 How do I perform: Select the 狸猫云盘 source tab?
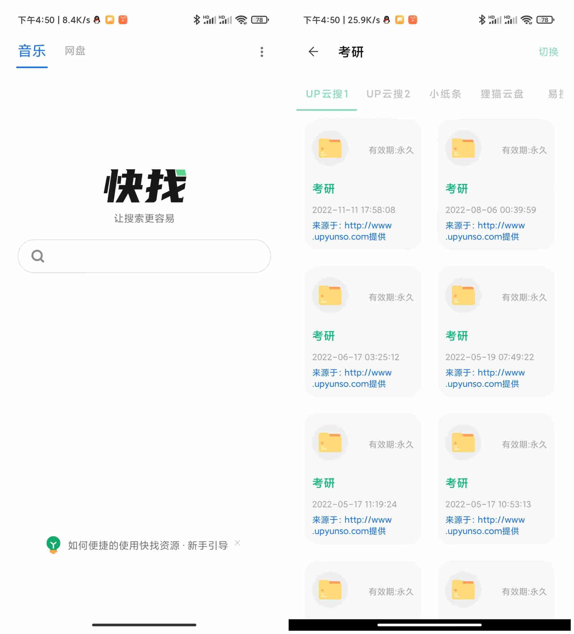pyautogui.click(x=502, y=94)
